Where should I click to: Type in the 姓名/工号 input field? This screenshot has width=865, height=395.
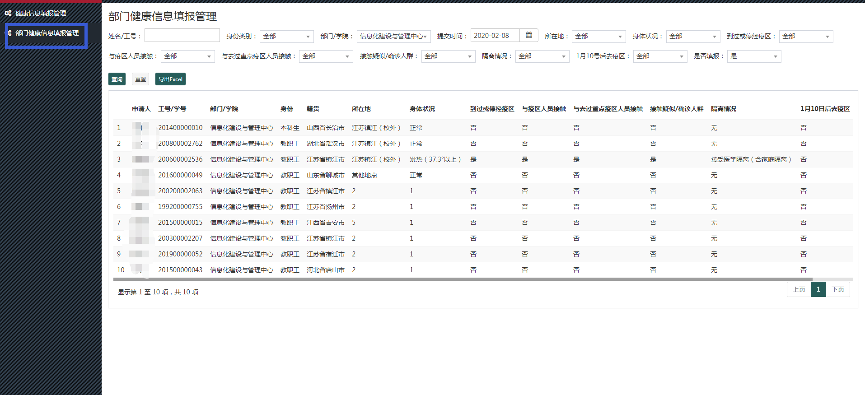182,36
